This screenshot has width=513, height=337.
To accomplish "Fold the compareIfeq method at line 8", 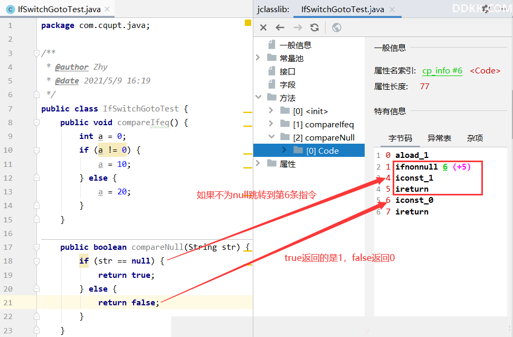I will click(x=36, y=123).
